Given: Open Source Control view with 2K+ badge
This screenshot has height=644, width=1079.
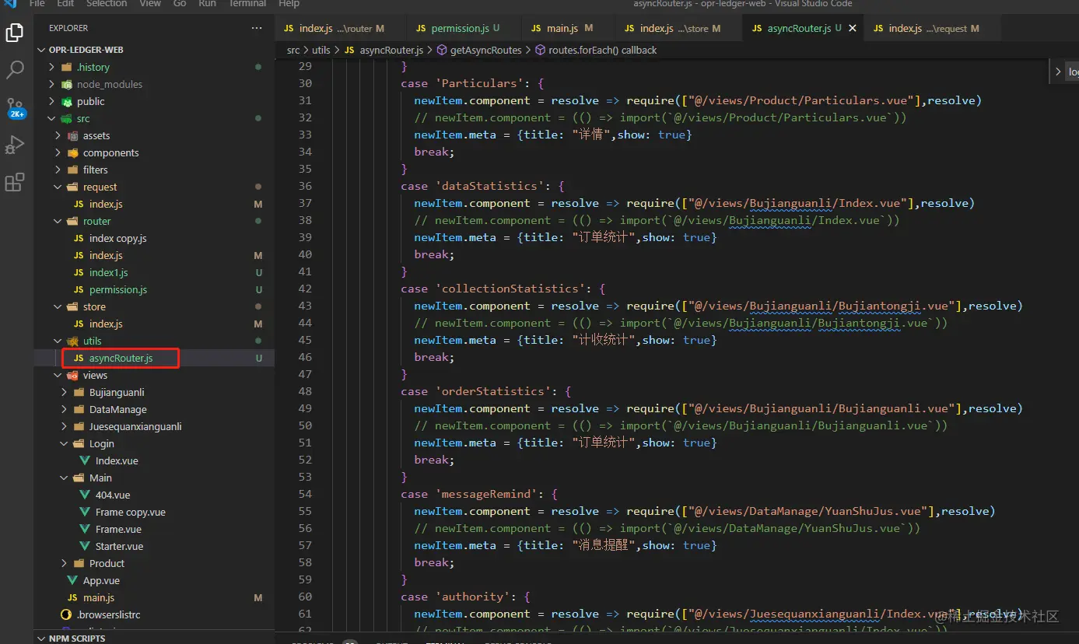Looking at the screenshot, I should [15, 107].
